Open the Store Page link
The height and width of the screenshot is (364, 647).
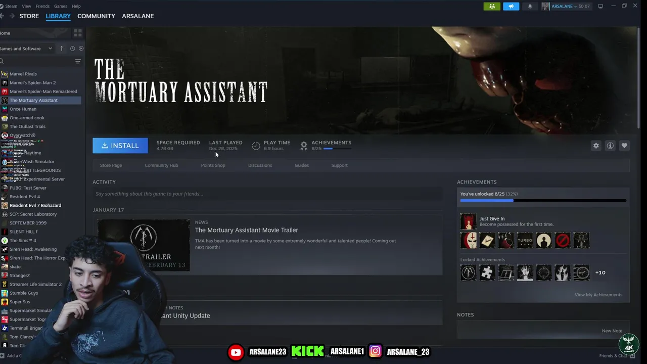pos(111,165)
